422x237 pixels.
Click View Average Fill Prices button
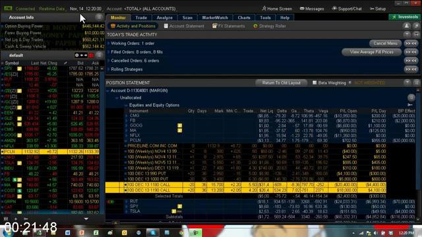point(372,52)
